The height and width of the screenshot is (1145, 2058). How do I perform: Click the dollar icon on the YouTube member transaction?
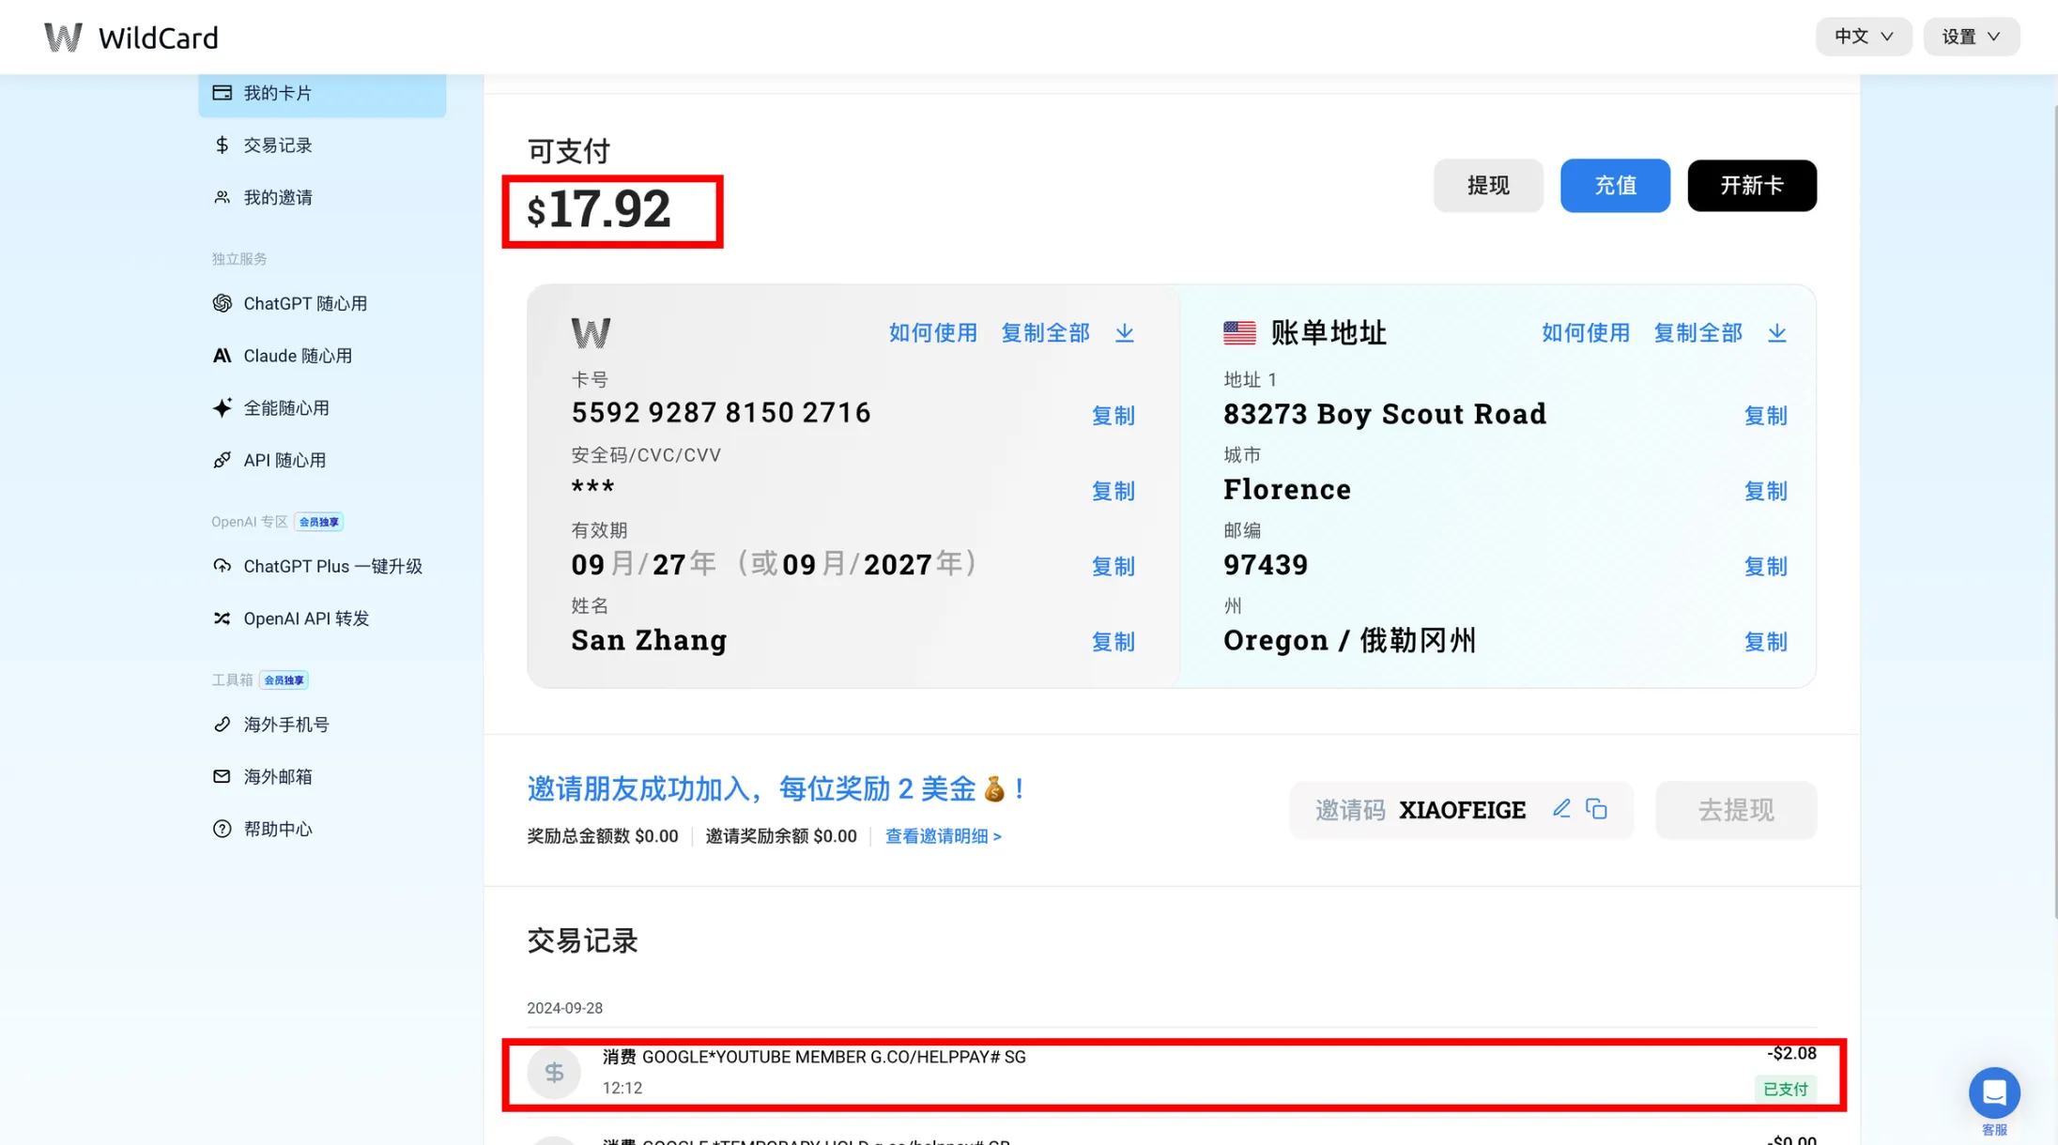point(554,1072)
